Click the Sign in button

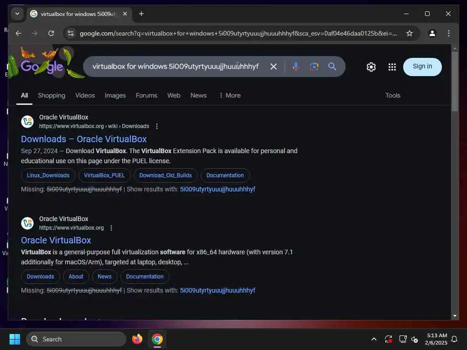click(422, 67)
